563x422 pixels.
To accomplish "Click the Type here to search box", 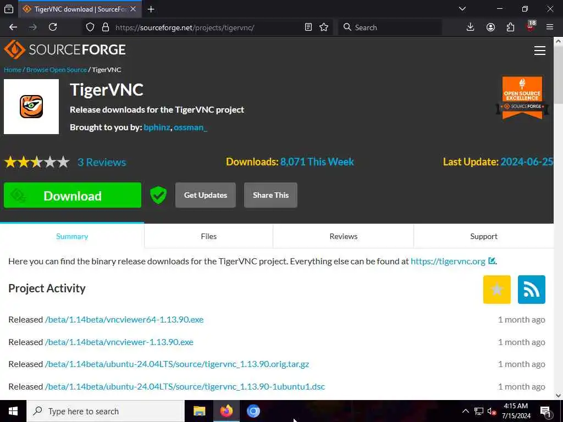I will point(106,411).
